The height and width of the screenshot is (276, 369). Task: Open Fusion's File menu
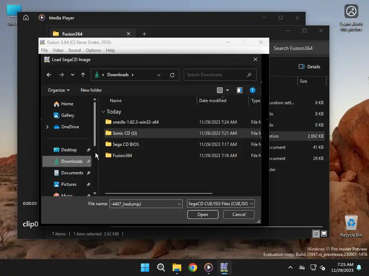[44, 50]
